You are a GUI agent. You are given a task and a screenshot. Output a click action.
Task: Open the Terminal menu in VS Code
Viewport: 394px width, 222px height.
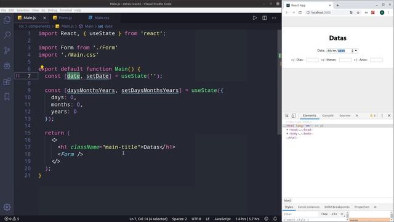(66, 10)
